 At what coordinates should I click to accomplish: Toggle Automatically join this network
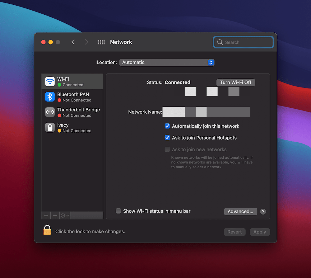tap(167, 126)
